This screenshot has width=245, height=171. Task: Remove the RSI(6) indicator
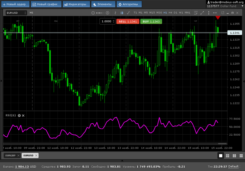tap(23, 116)
